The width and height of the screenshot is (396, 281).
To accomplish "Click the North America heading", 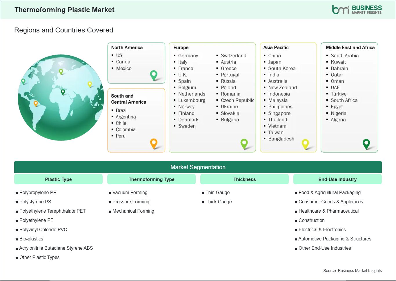I will click(127, 48).
